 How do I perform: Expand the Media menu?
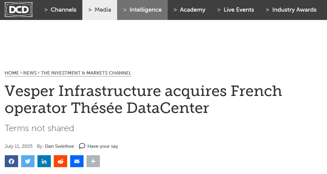point(100,10)
